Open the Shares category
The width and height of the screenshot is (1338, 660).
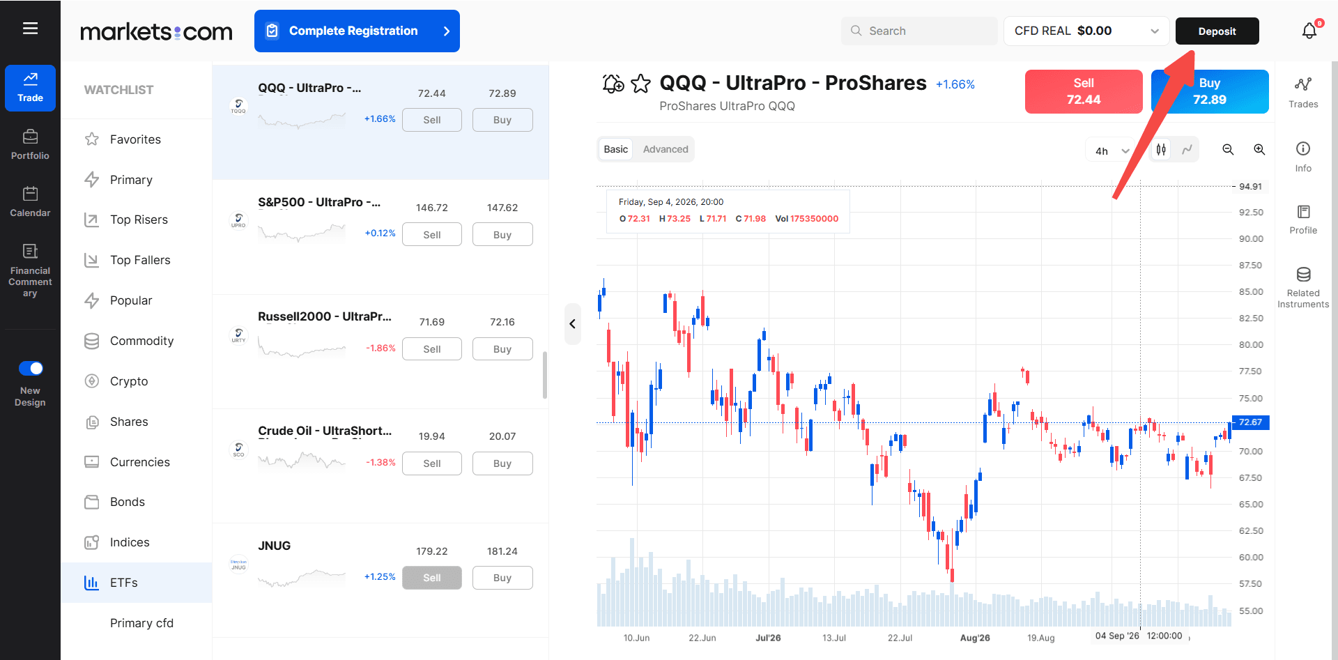pyautogui.click(x=137, y=422)
